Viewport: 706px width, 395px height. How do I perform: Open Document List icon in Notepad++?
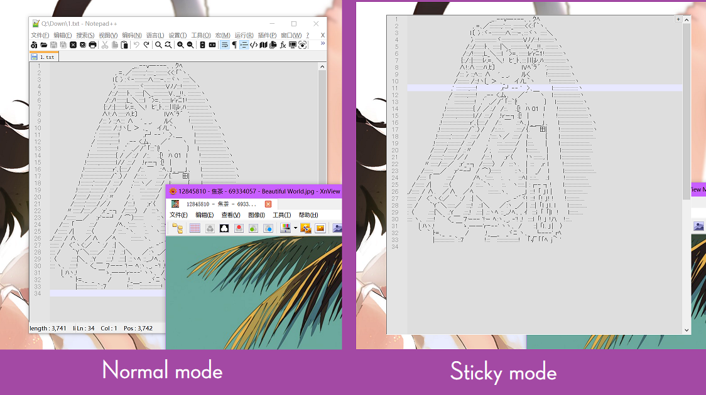click(x=273, y=45)
